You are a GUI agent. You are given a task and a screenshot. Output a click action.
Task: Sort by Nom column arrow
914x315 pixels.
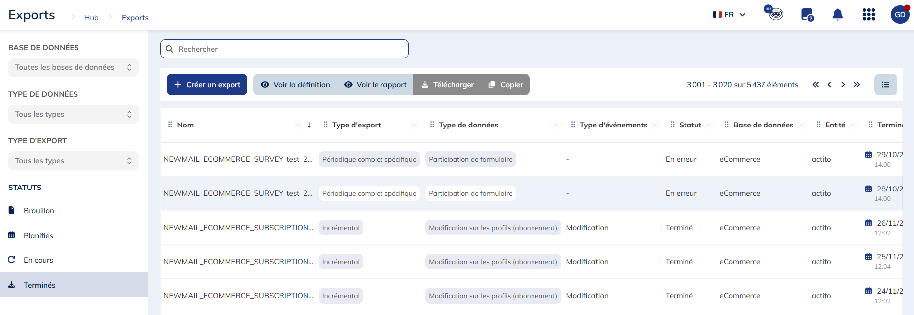point(309,125)
